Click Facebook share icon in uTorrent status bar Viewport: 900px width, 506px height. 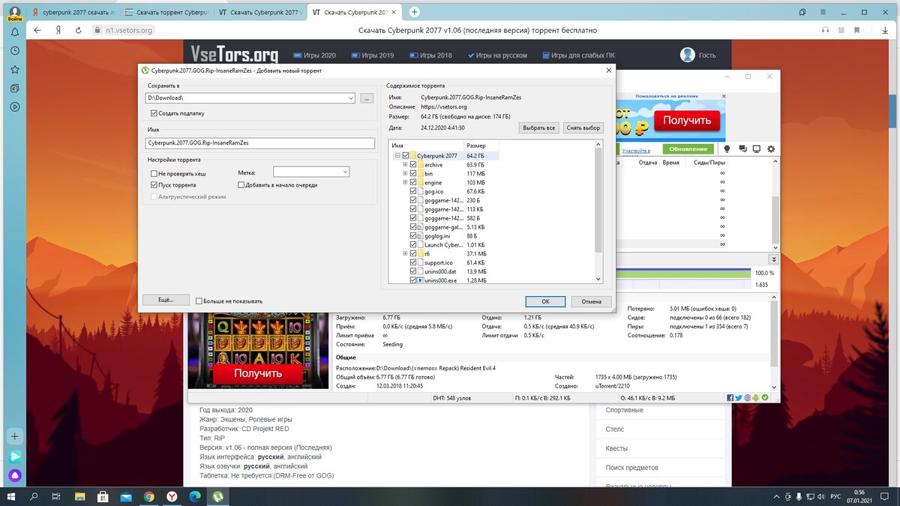[x=730, y=397]
